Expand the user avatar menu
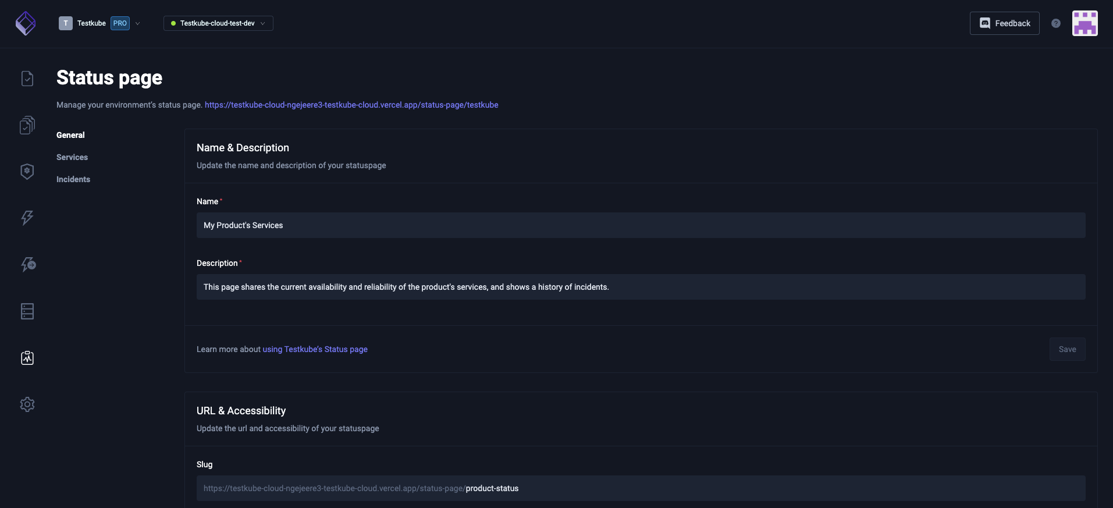Viewport: 1113px width, 508px height. coord(1084,23)
